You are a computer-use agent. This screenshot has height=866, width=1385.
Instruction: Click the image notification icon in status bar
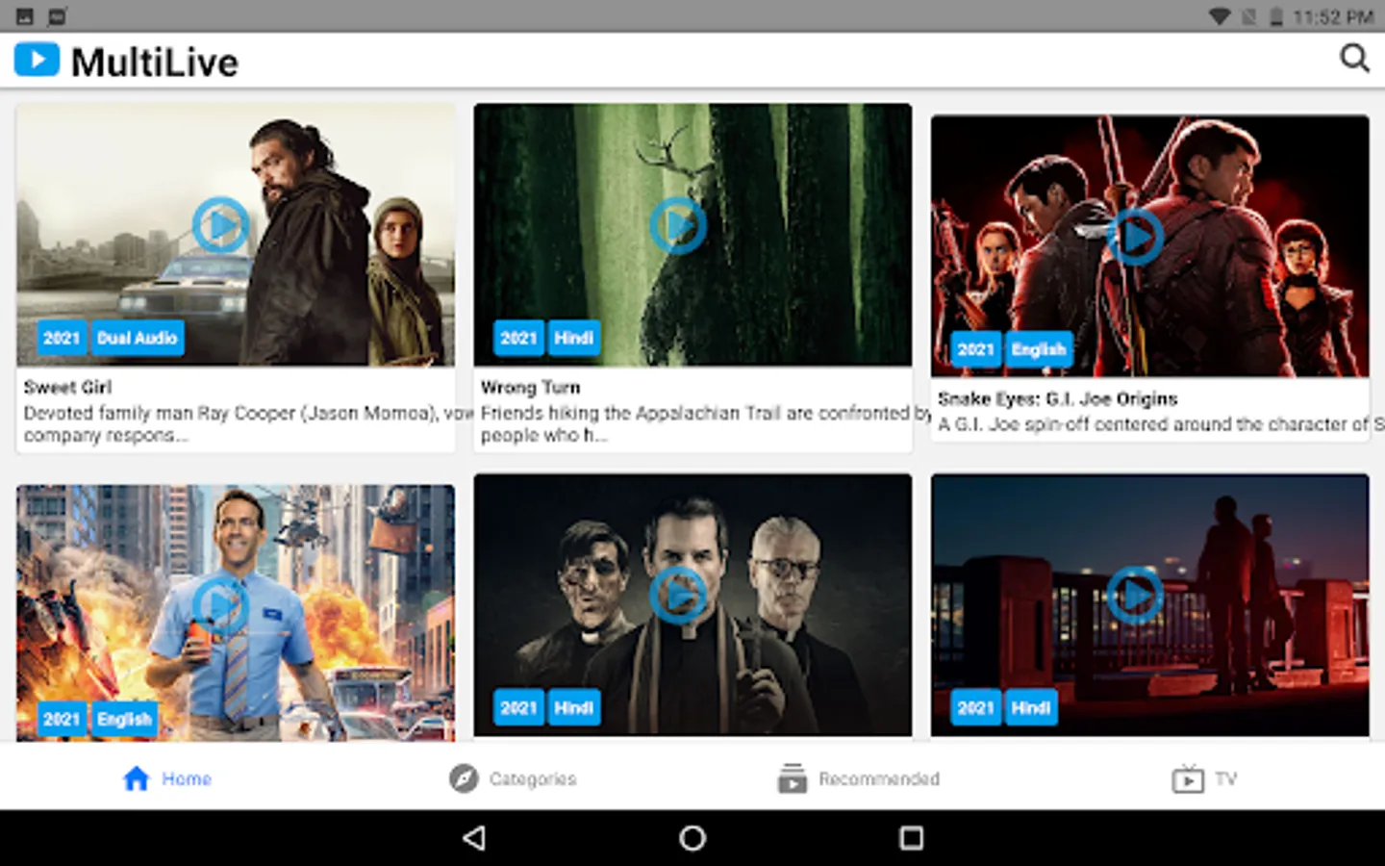pyautogui.click(x=25, y=16)
